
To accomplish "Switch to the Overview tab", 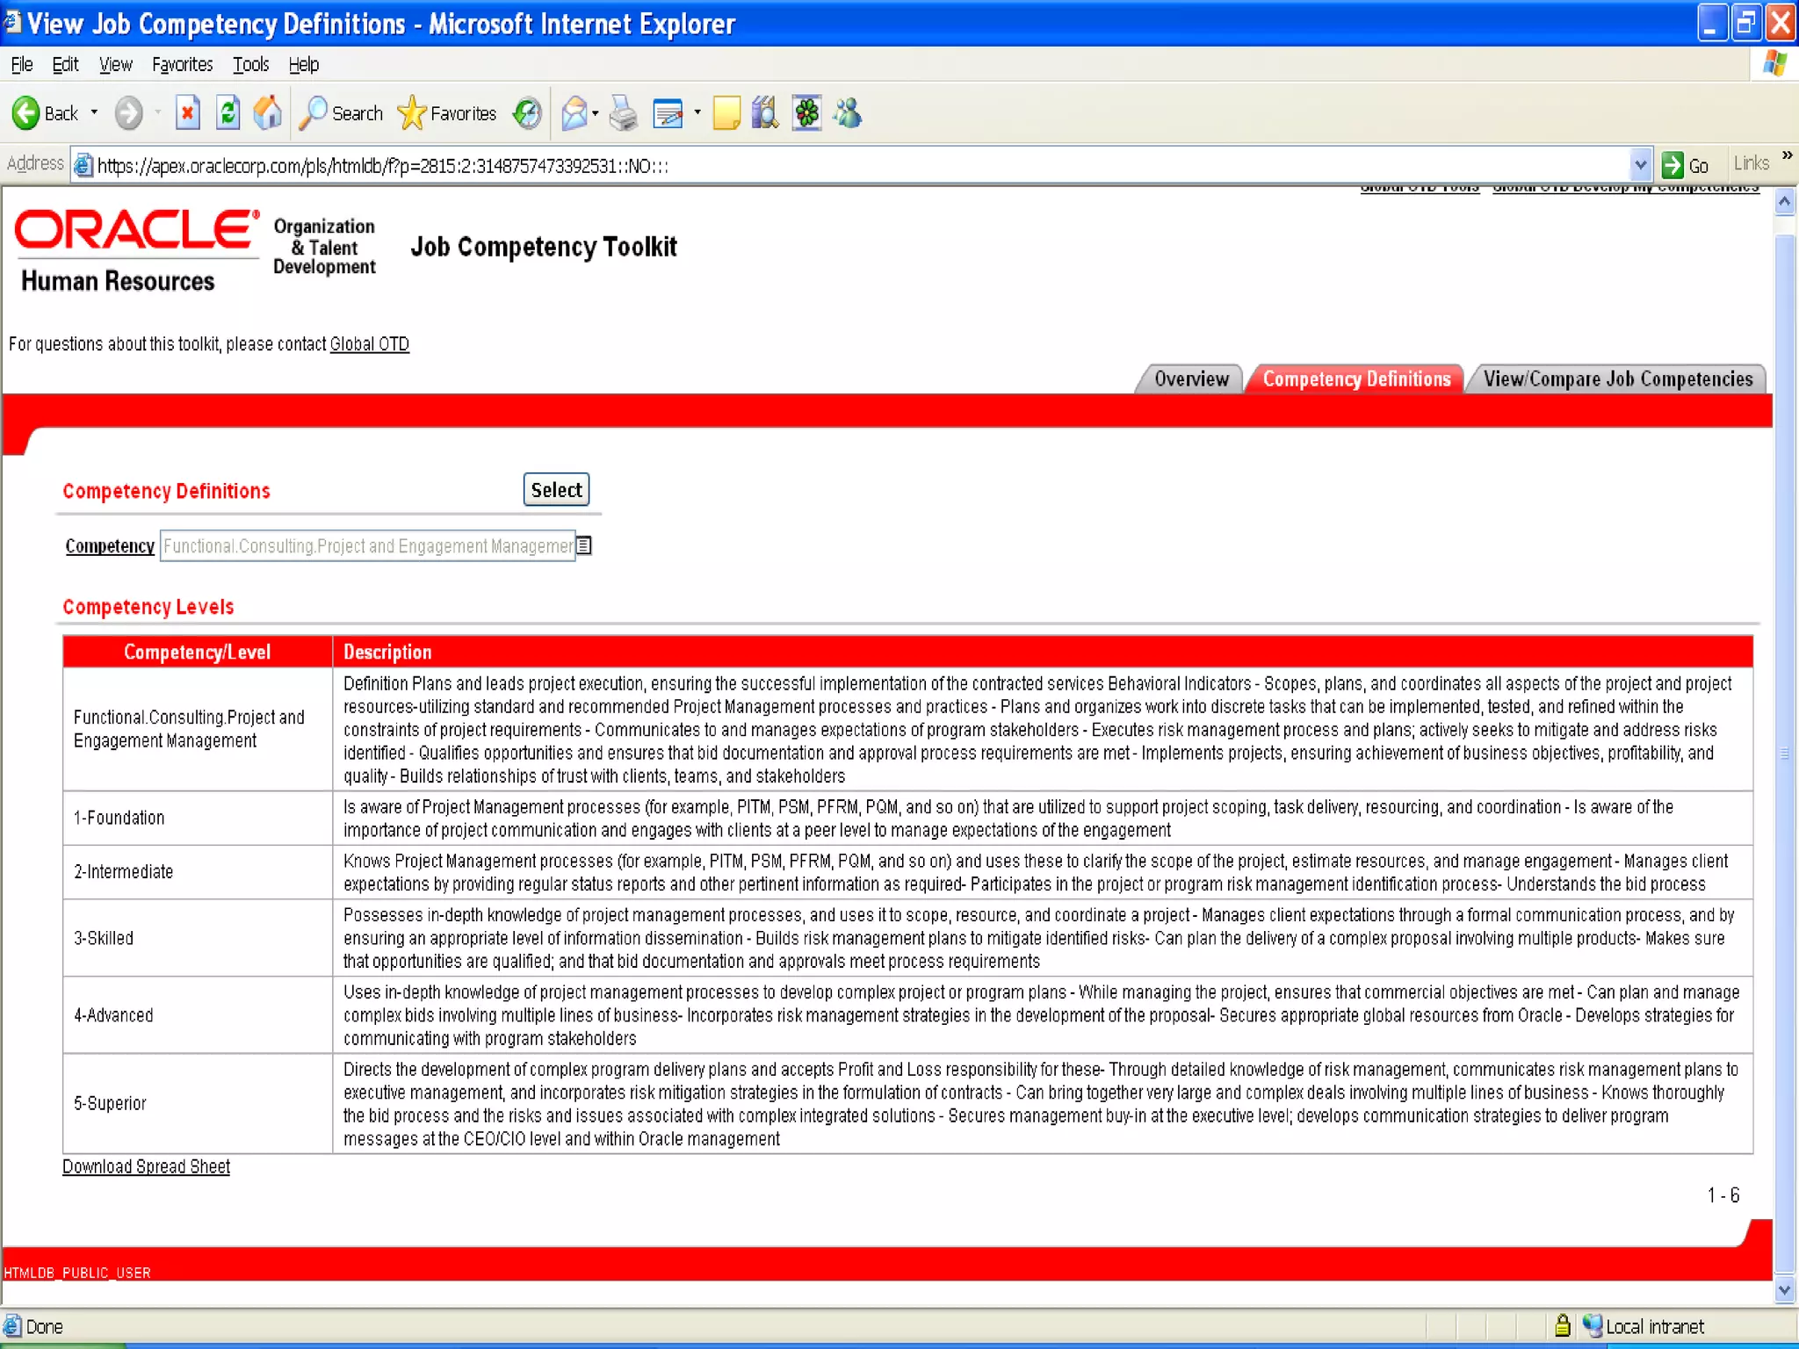I will [1190, 379].
